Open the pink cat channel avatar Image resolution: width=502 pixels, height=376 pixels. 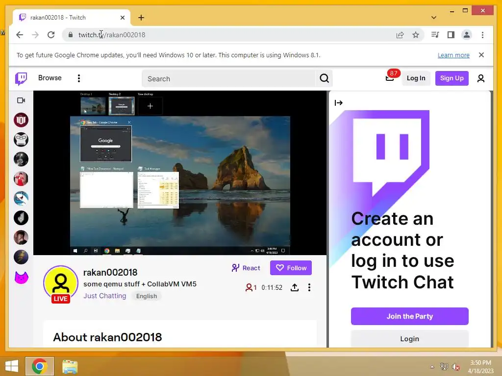pos(21,277)
